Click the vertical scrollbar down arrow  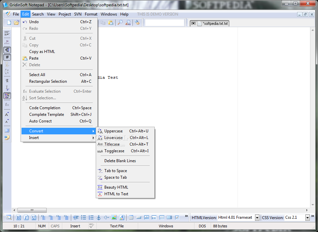312,205
